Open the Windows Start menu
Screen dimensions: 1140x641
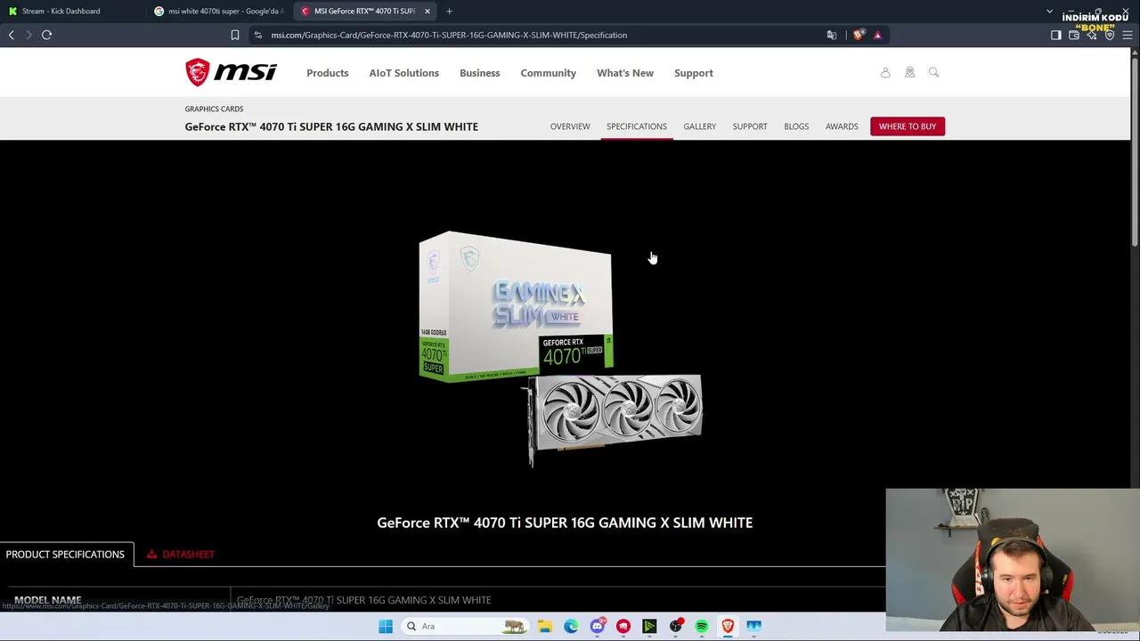386,626
